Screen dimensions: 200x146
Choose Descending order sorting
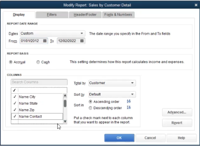90,108
